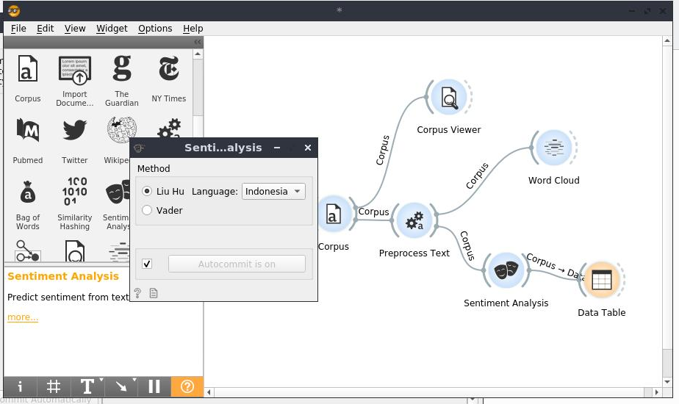Viewport: 679px width, 404px height.
Task: Open the Edit menu
Action: click(45, 29)
